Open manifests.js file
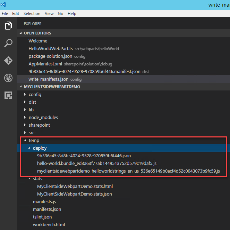 pos(44,201)
